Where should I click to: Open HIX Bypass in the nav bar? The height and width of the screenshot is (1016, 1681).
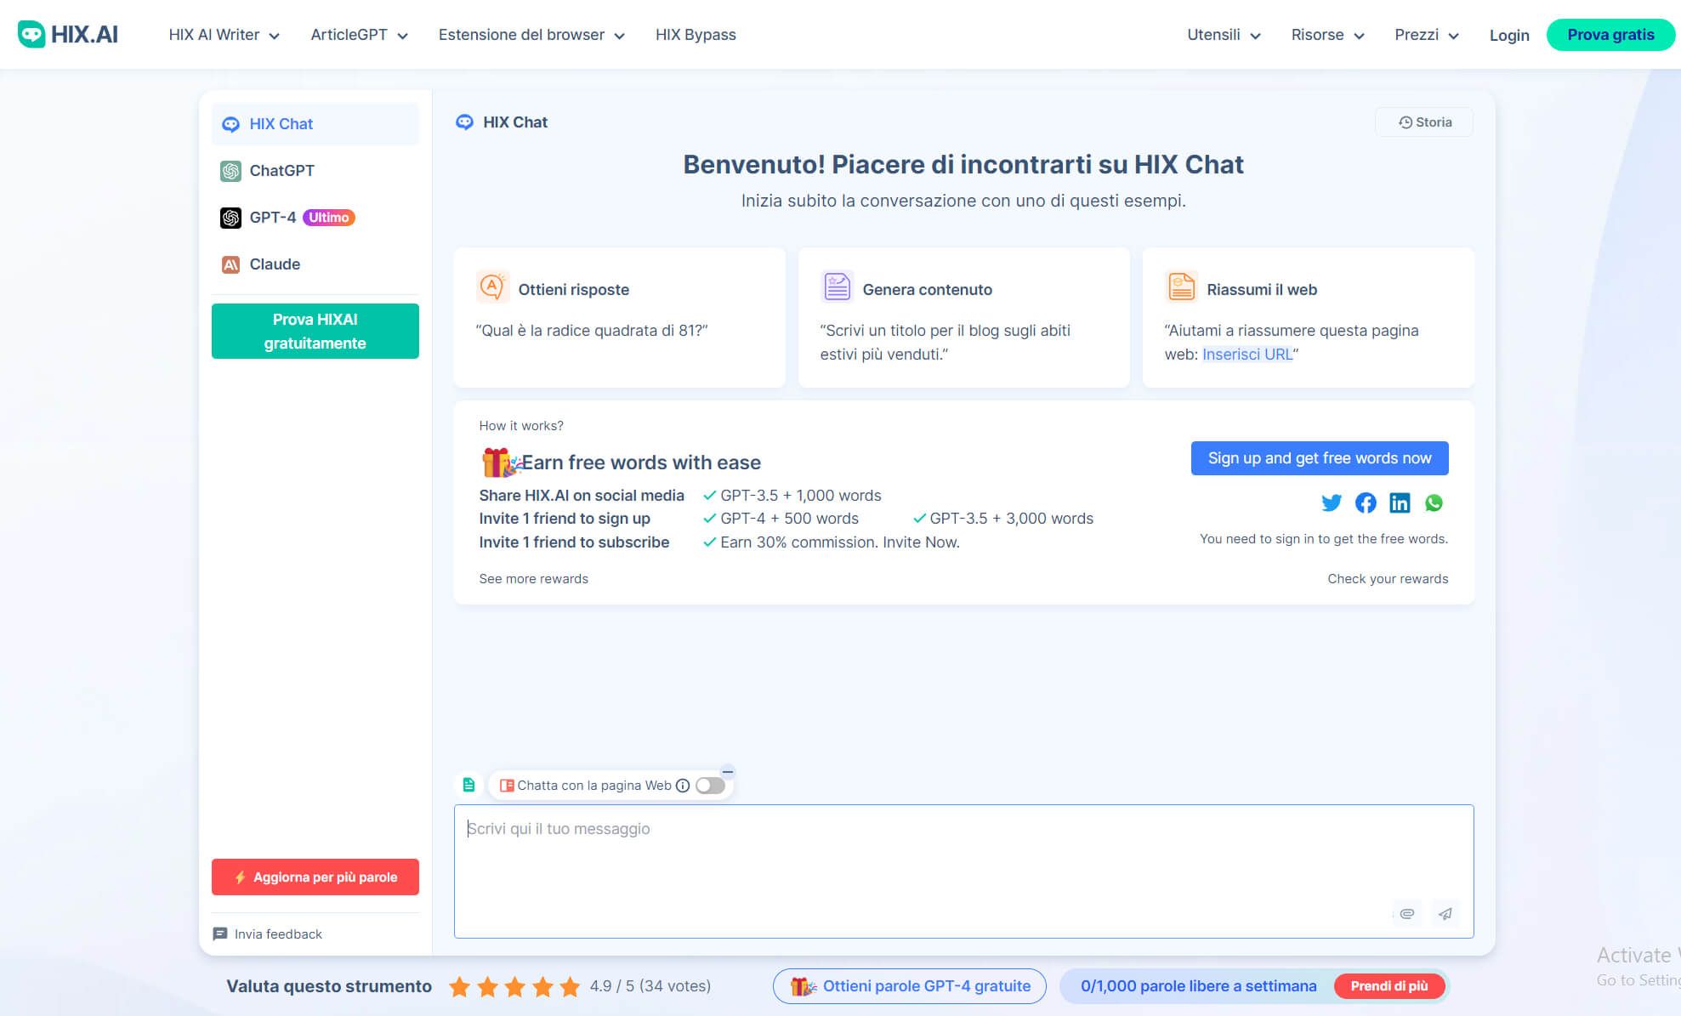(x=696, y=35)
